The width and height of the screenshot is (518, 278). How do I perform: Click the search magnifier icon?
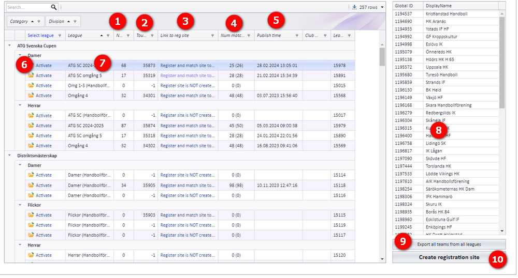[53, 7]
